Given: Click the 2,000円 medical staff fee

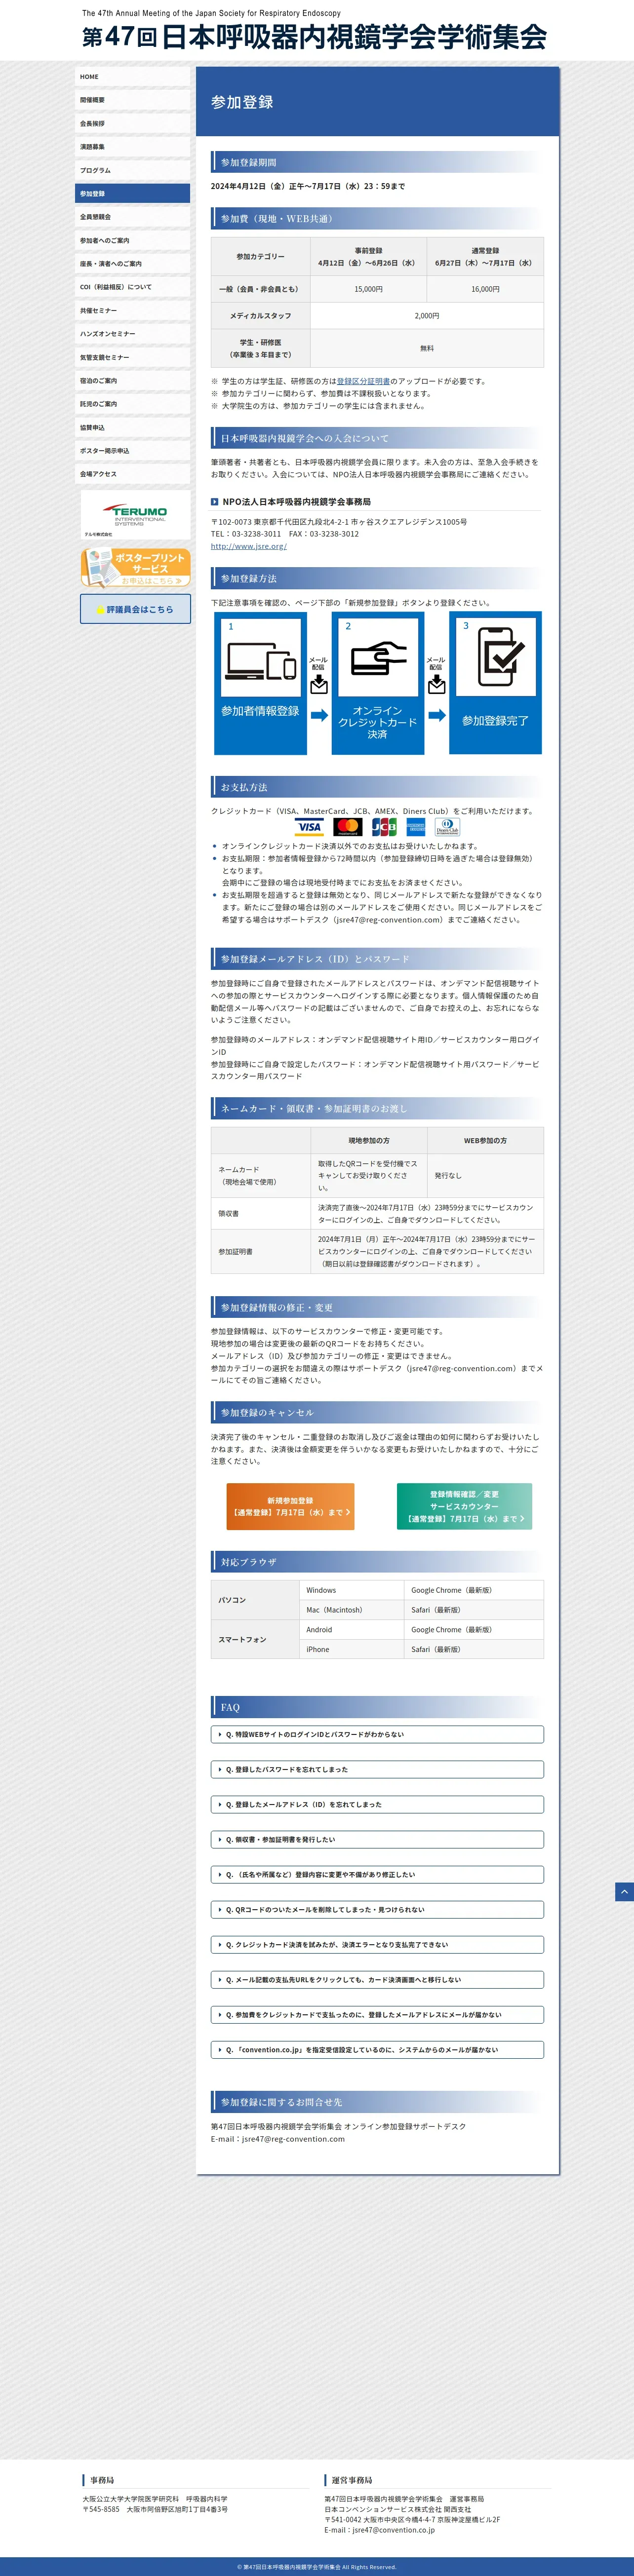Looking at the screenshot, I should [x=427, y=315].
